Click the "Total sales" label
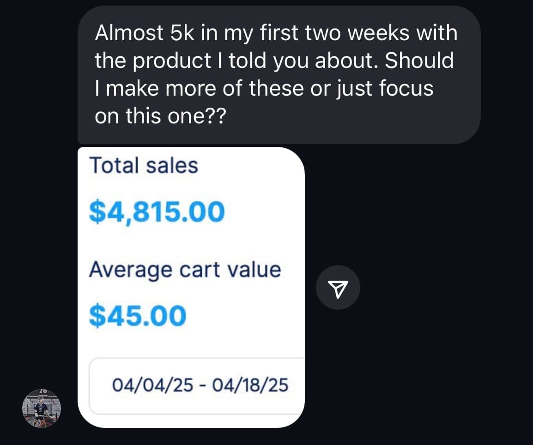The width and height of the screenshot is (533, 445). pos(143,165)
